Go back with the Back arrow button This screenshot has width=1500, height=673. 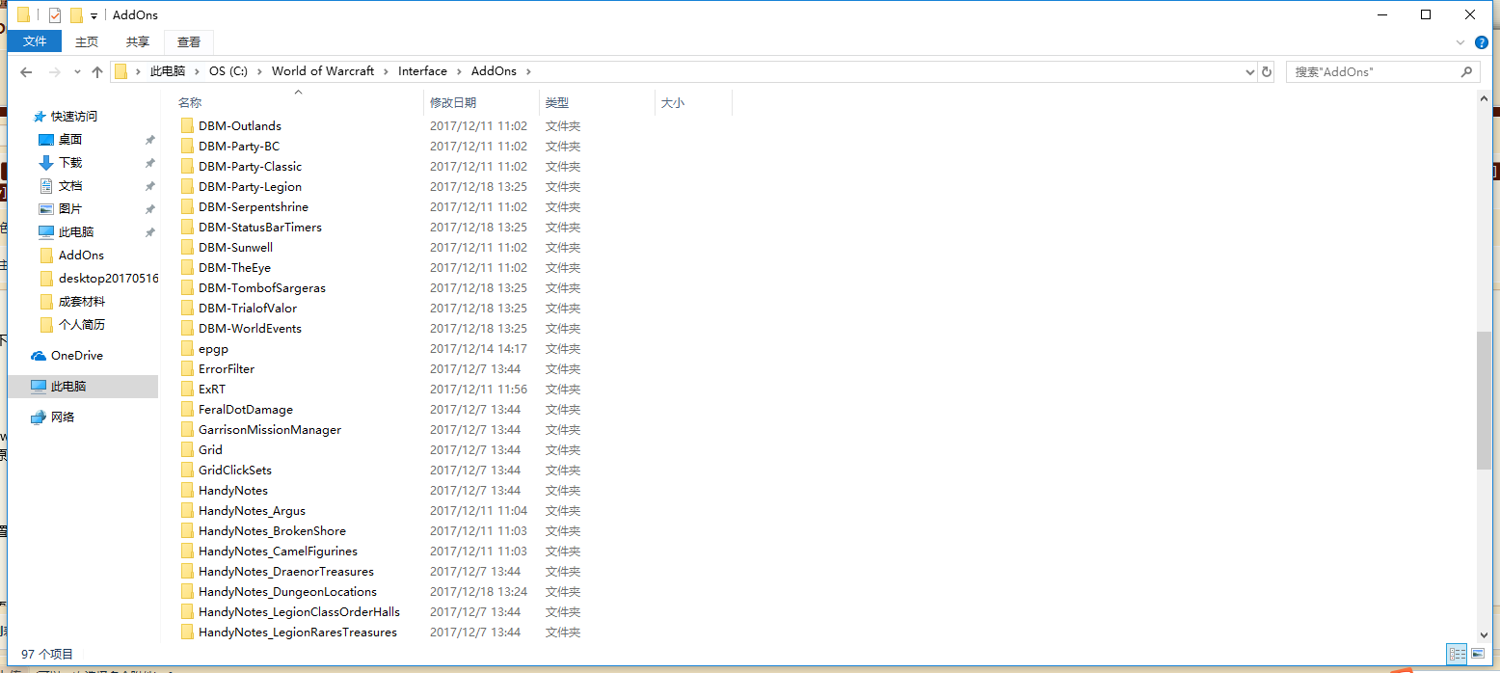click(26, 72)
